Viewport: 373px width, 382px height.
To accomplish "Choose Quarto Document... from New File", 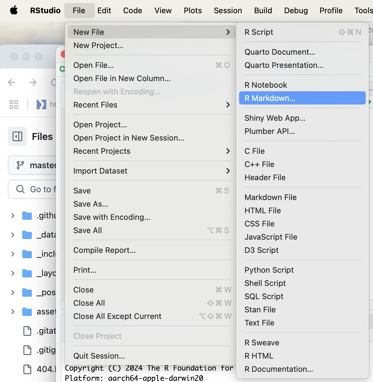I will click(x=302, y=52).
